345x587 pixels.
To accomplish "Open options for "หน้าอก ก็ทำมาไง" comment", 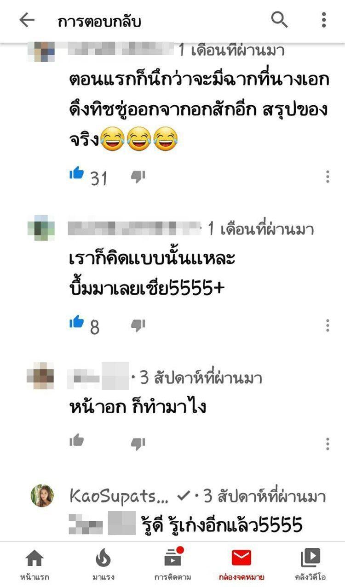I will pyautogui.click(x=328, y=444).
